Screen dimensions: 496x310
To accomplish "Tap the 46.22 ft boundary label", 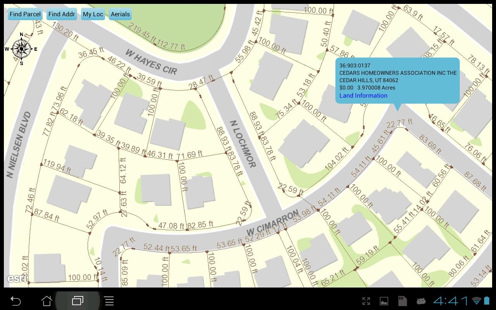I will tap(119, 66).
